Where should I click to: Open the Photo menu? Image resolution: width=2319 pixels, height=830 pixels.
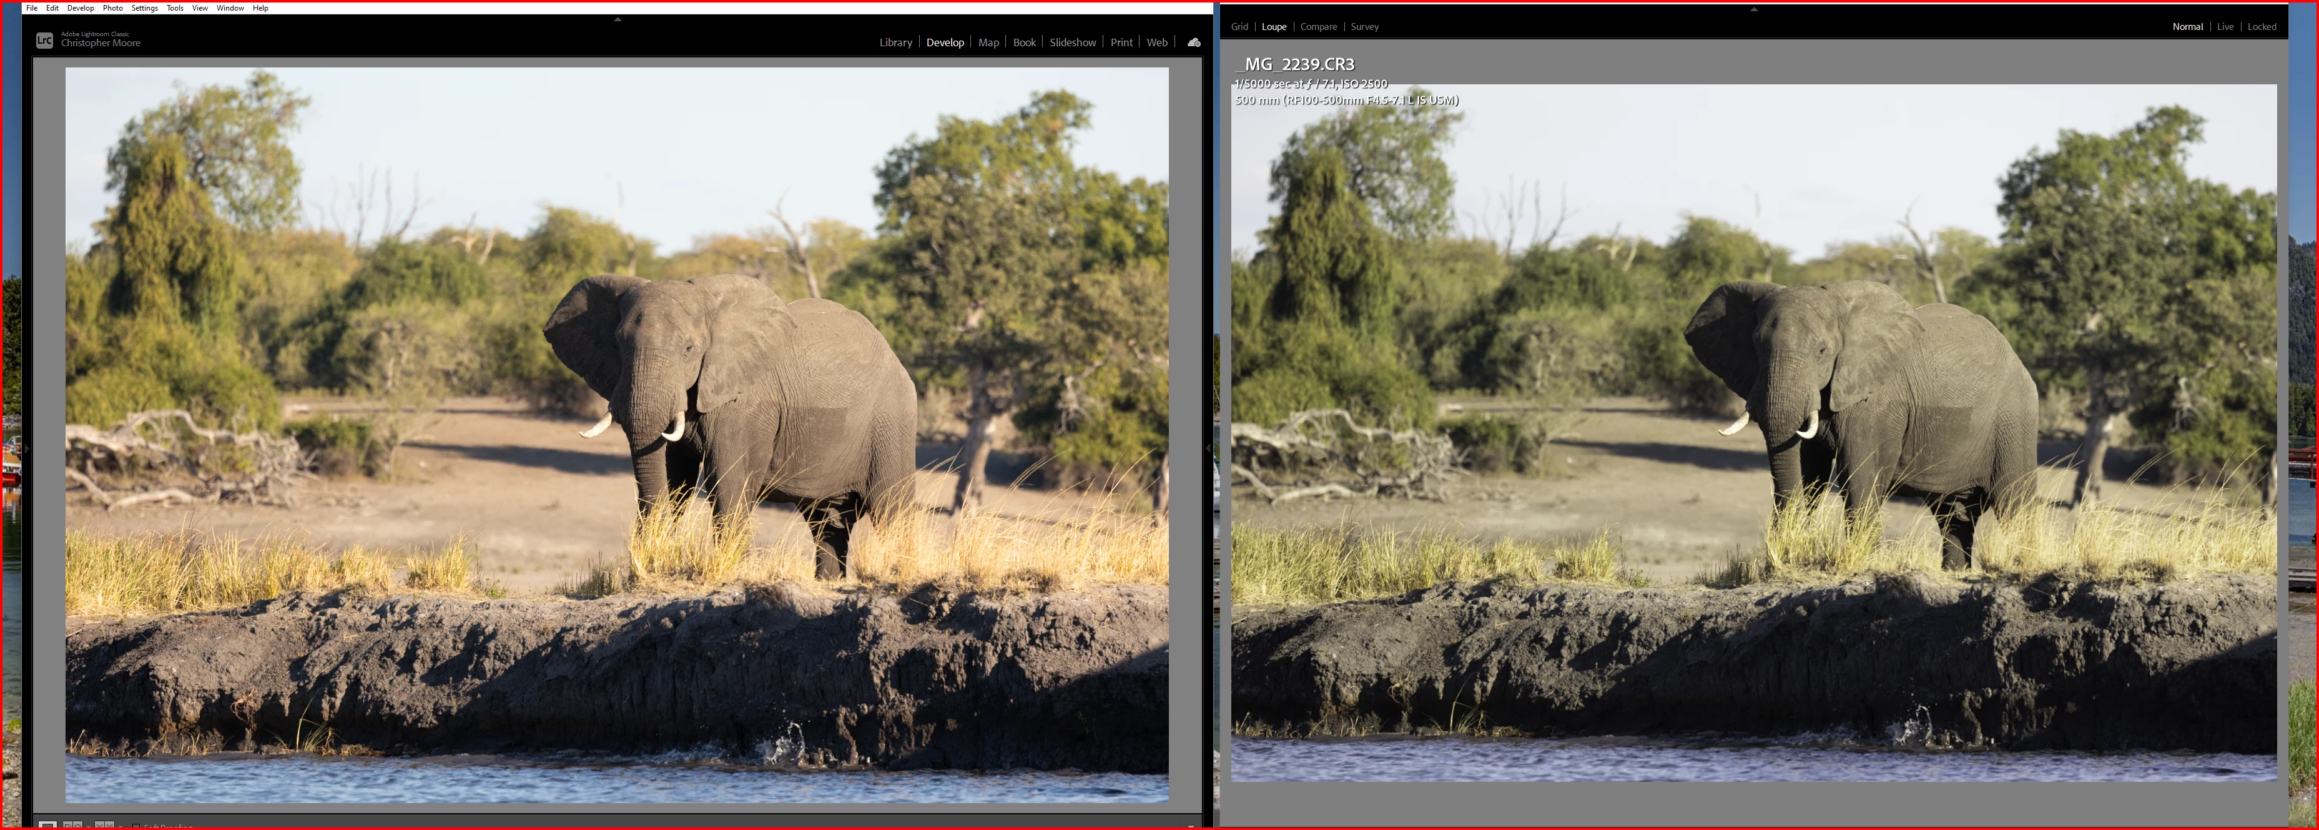point(112,8)
